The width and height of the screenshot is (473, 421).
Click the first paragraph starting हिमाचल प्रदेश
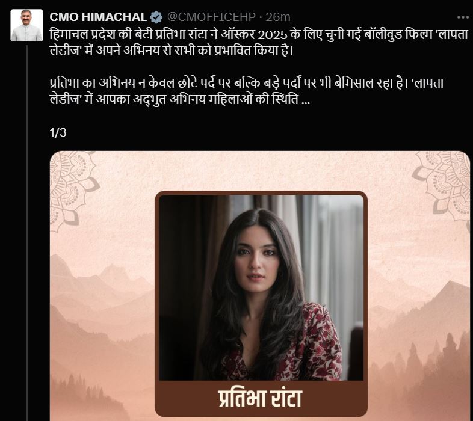(259, 42)
